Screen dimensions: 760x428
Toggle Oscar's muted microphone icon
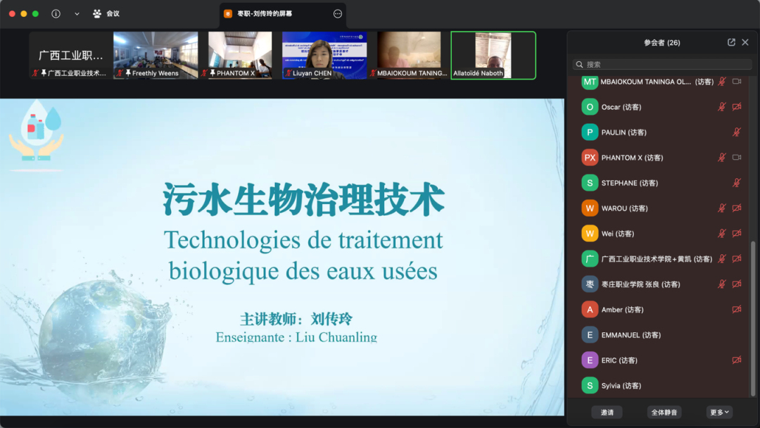721,107
